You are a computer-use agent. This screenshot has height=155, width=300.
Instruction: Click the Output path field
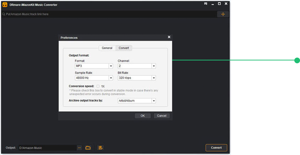(x=47, y=148)
